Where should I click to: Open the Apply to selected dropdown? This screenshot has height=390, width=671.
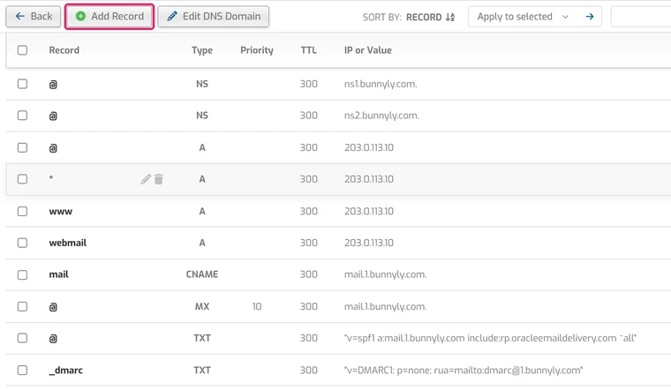(x=523, y=17)
